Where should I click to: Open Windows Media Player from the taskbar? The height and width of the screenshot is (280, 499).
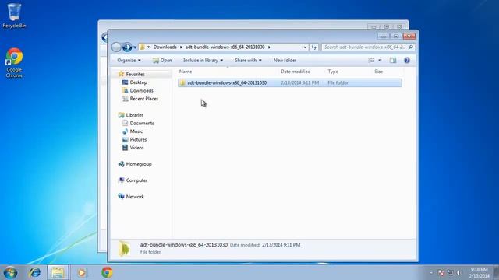pyautogui.click(x=82, y=272)
